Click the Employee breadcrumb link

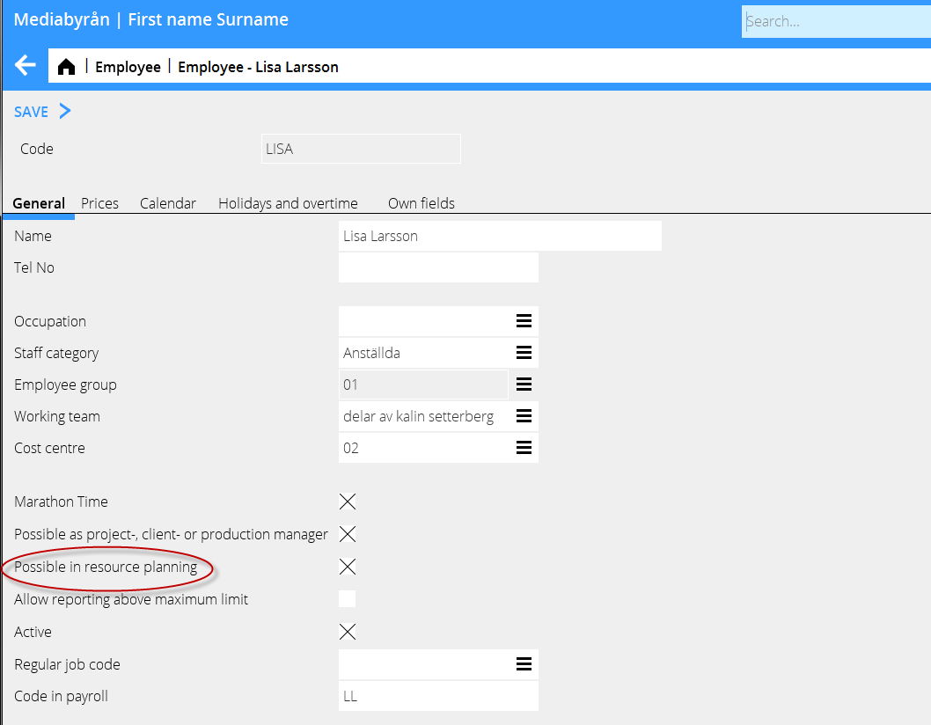pyautogui.click(x=128, y=67)
